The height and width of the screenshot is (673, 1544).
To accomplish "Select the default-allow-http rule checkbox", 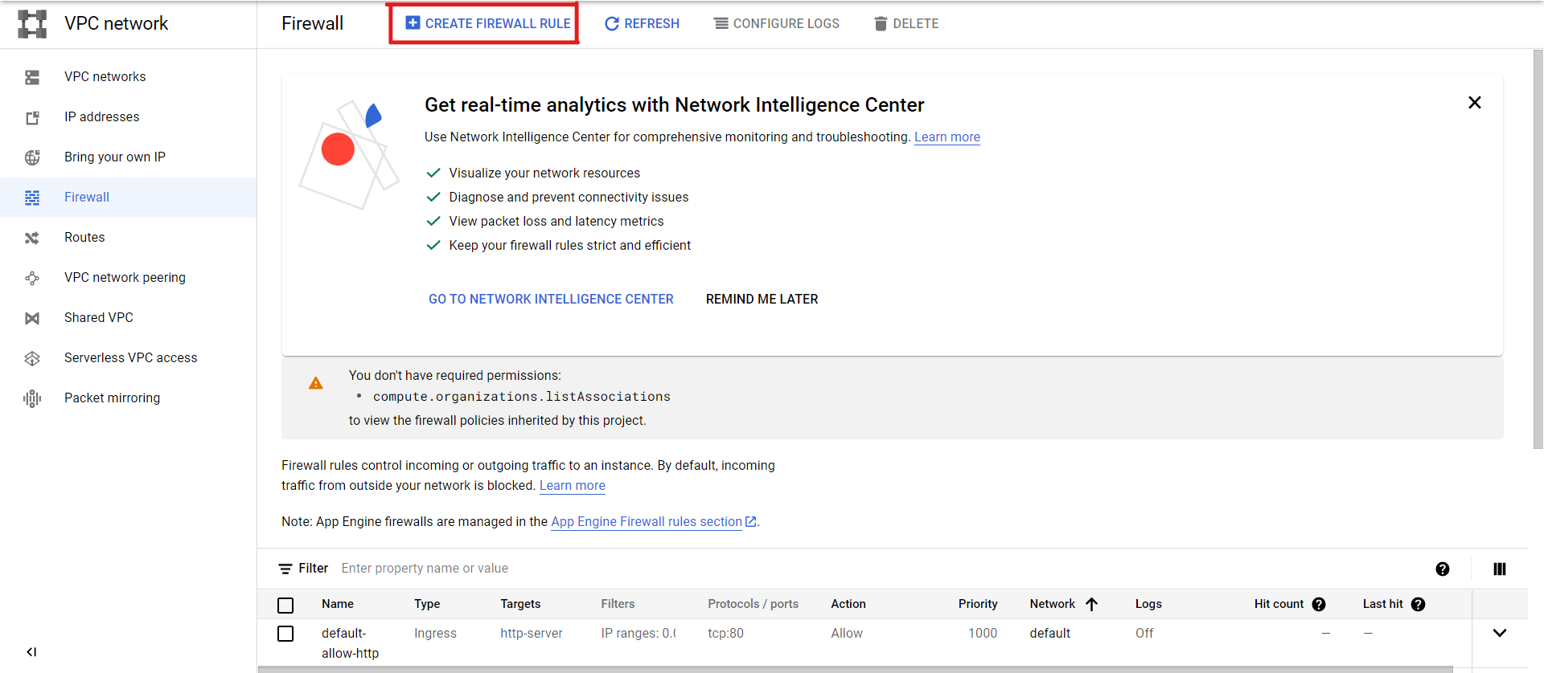I will point(285,634).
